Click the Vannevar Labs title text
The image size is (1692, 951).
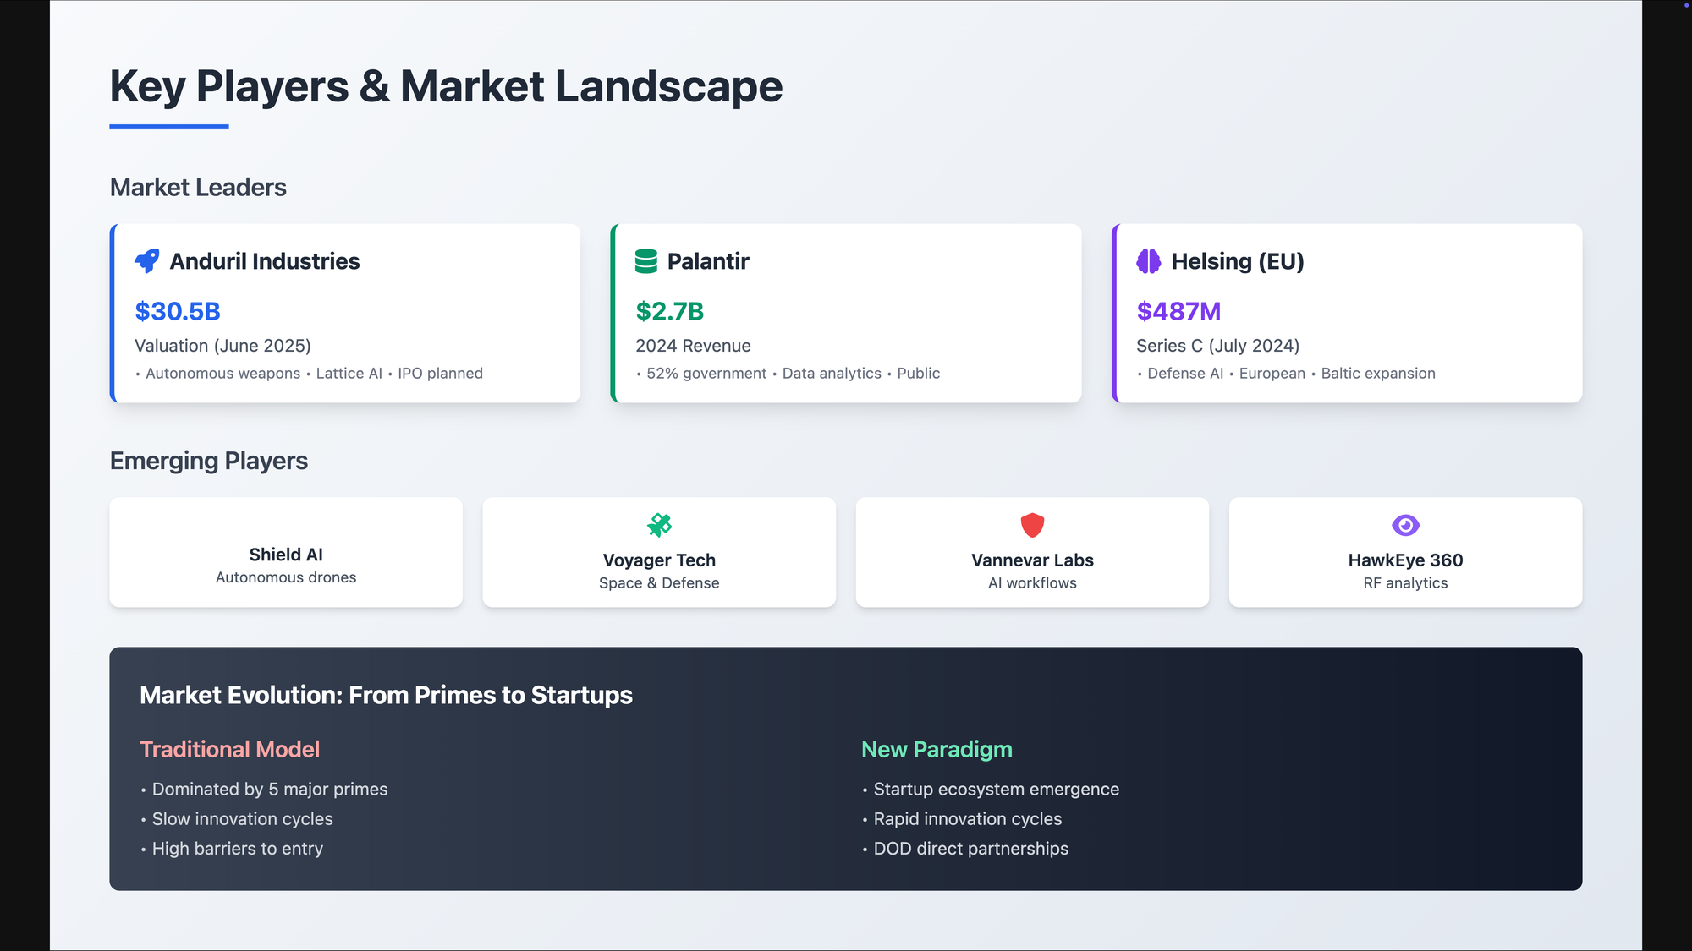[x=1032, y=560]
